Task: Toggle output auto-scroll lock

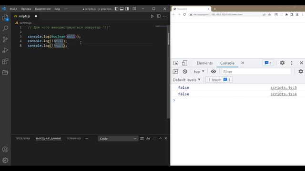Action: 148,138
